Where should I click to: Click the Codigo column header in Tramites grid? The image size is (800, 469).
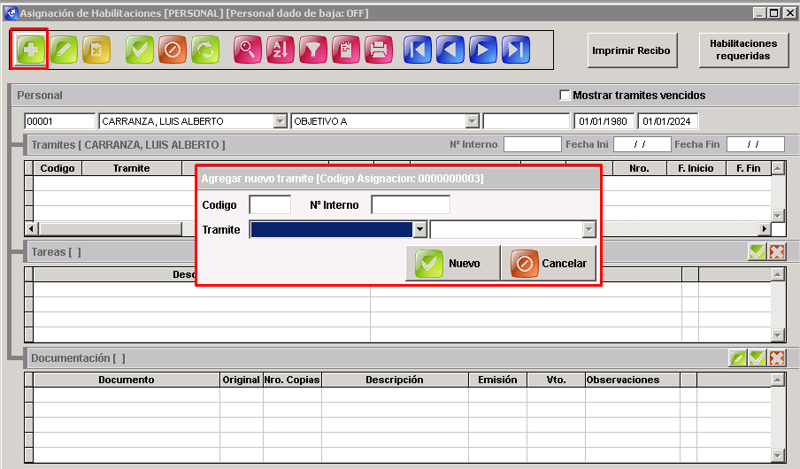(x=58, y=168)
